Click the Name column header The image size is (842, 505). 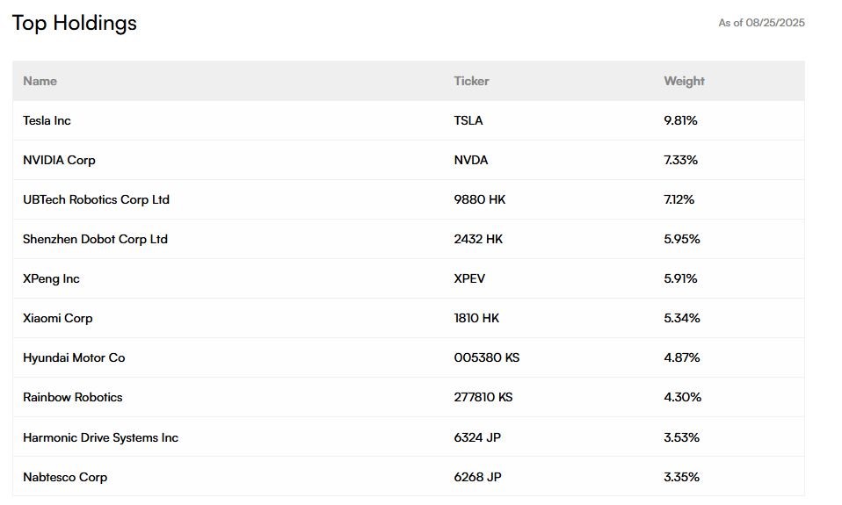(40, 81)
